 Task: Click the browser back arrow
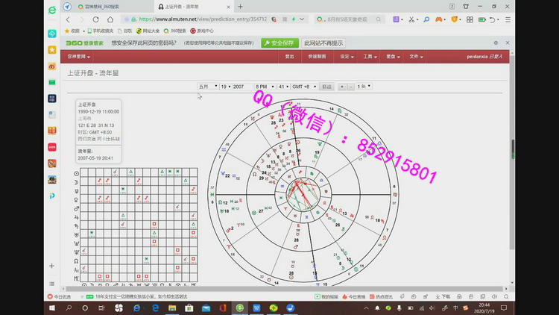(x=69, y=19)
